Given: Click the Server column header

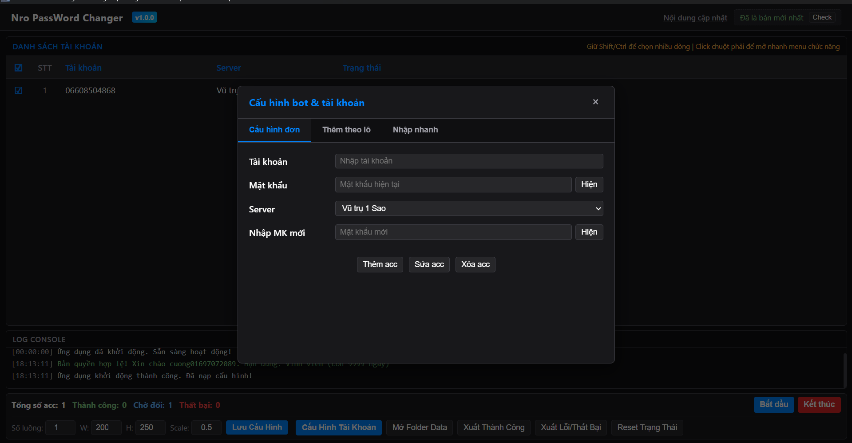Looking at the screenshot, I should [229, 68].
